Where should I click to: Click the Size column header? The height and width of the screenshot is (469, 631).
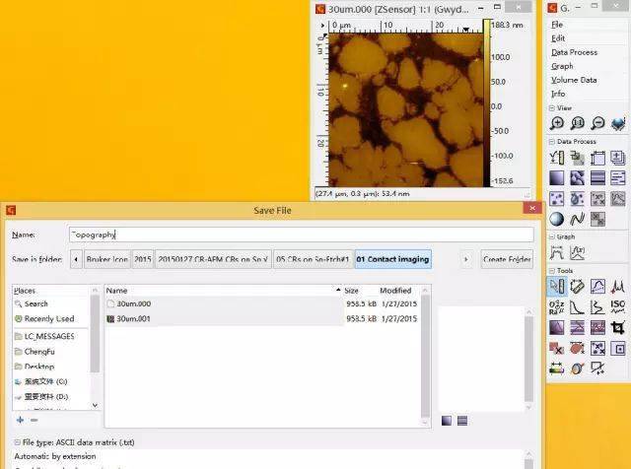pos(351,291)
